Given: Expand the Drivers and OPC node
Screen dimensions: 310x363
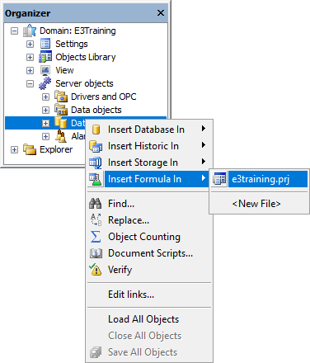Looking at the screenshot, I should pyautogui.click(x=45, y=97).
